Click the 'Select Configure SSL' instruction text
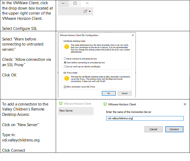Image resolution: width=190 pixels, height=161 pixels. (20, 29)
